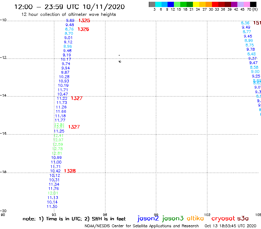Viewport: 261px width, 229px height.
Task: Click the wave height value 8.70
Action: pyautogui.click(x=69, y=33)
